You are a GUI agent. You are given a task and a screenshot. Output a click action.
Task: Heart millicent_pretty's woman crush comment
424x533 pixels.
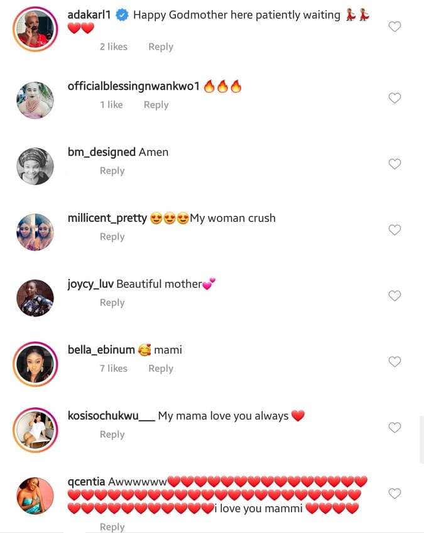(x=394, y=230)
